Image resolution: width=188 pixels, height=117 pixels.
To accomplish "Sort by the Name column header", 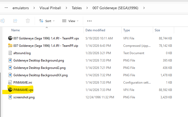I will (15, 30).
